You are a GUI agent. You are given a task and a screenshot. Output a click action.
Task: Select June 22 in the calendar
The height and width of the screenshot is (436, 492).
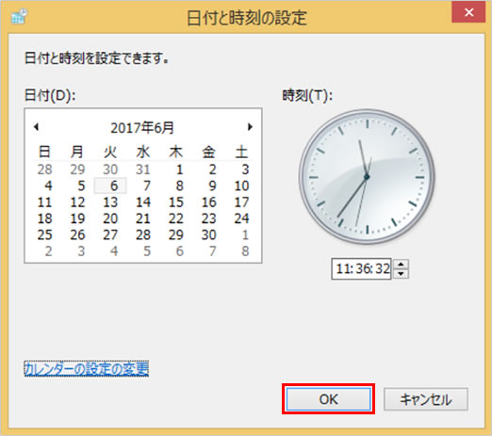[x=176, y=218]
